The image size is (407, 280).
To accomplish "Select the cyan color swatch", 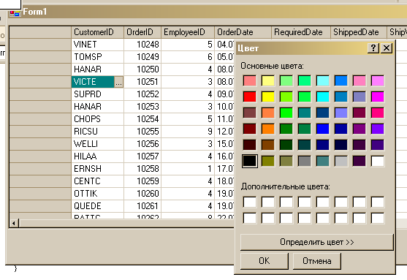I will coord(323,97).
